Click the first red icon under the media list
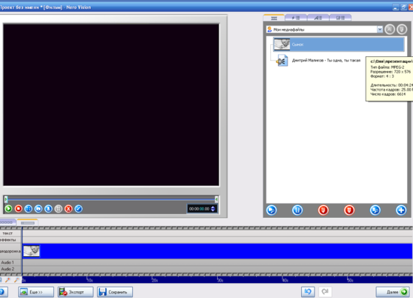Image resolution: width=413 pixels, height=298 pixels. 323,210
